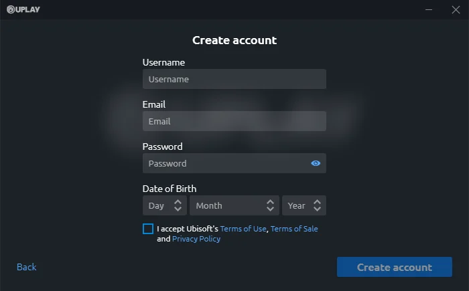Focus the Email input field
This screenshot has width=469, height=291.
click(x=234, y=121)
